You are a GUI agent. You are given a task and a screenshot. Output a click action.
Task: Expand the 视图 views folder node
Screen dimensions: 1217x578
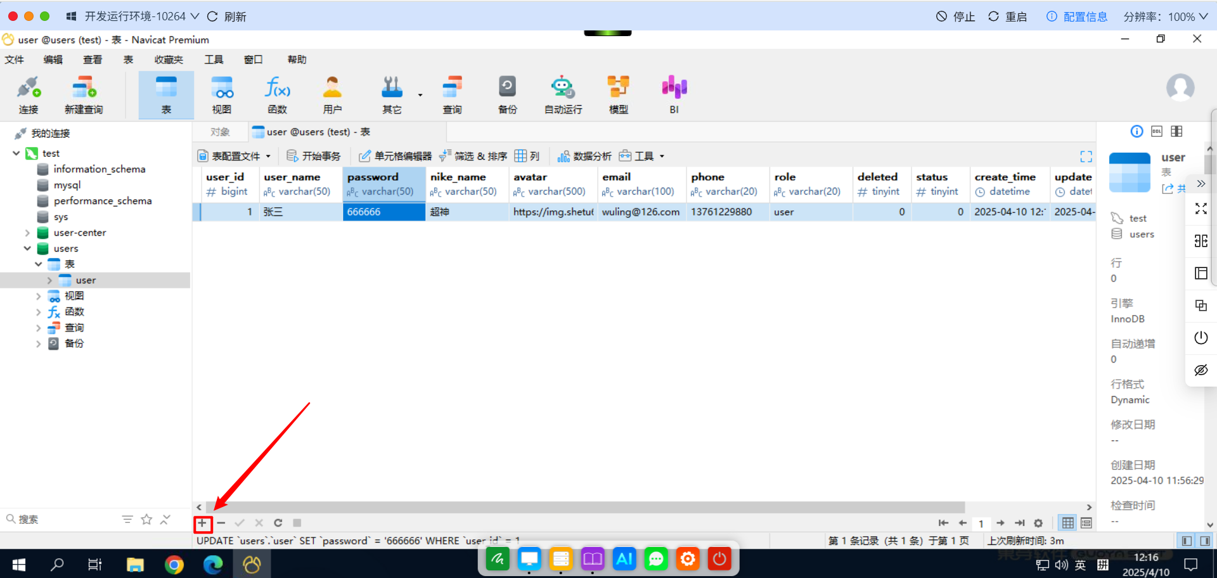(39, 296)
